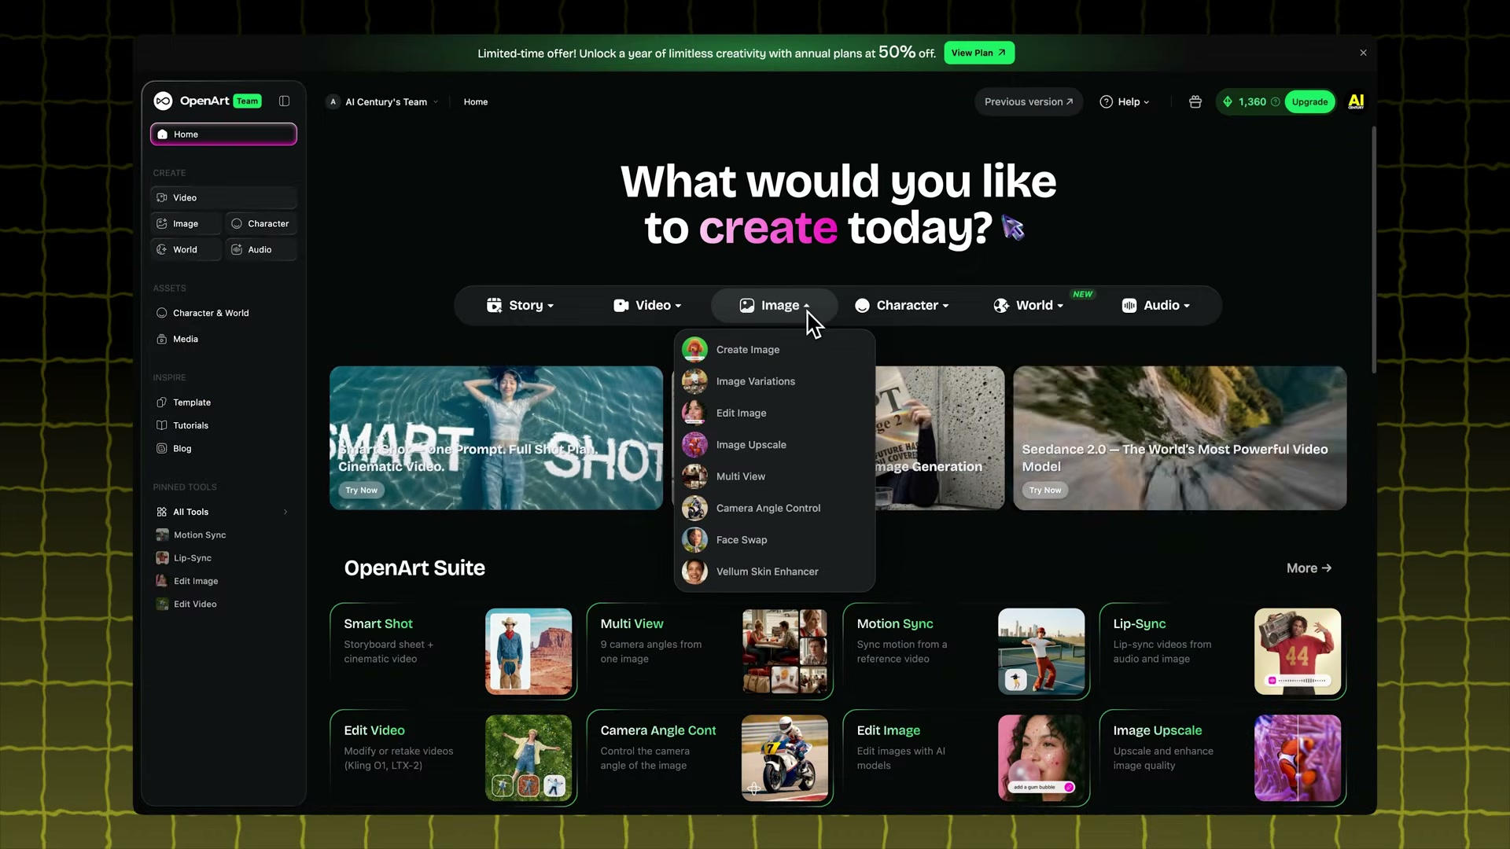This screenshot has width=1510, height=849.
Task: Open the Edit Video suite card
Action: coord(454,758)
